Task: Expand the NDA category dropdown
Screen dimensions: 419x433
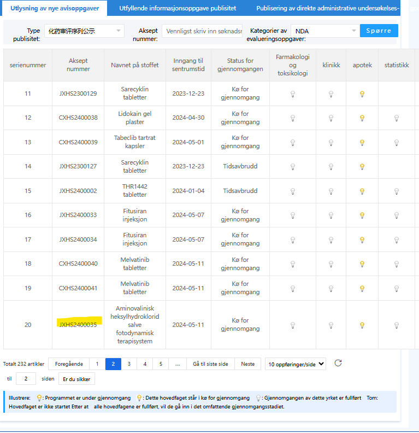Action: [324, 31]
